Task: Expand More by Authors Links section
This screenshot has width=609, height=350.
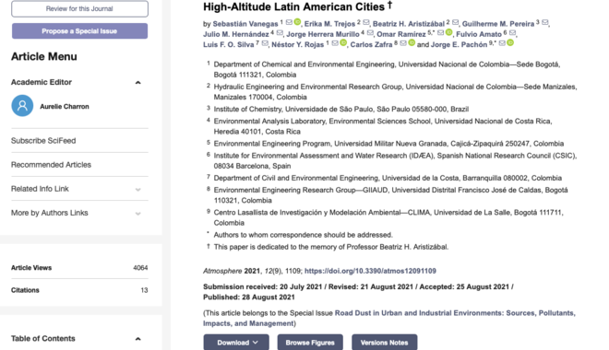Action: click(x=137, y=214)
